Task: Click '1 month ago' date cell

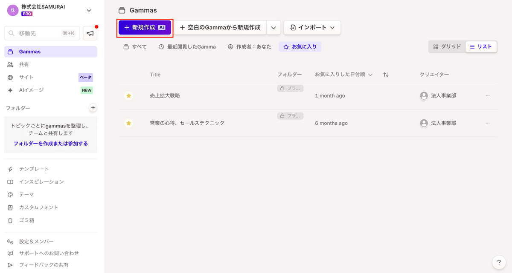Action: point(330,96)
